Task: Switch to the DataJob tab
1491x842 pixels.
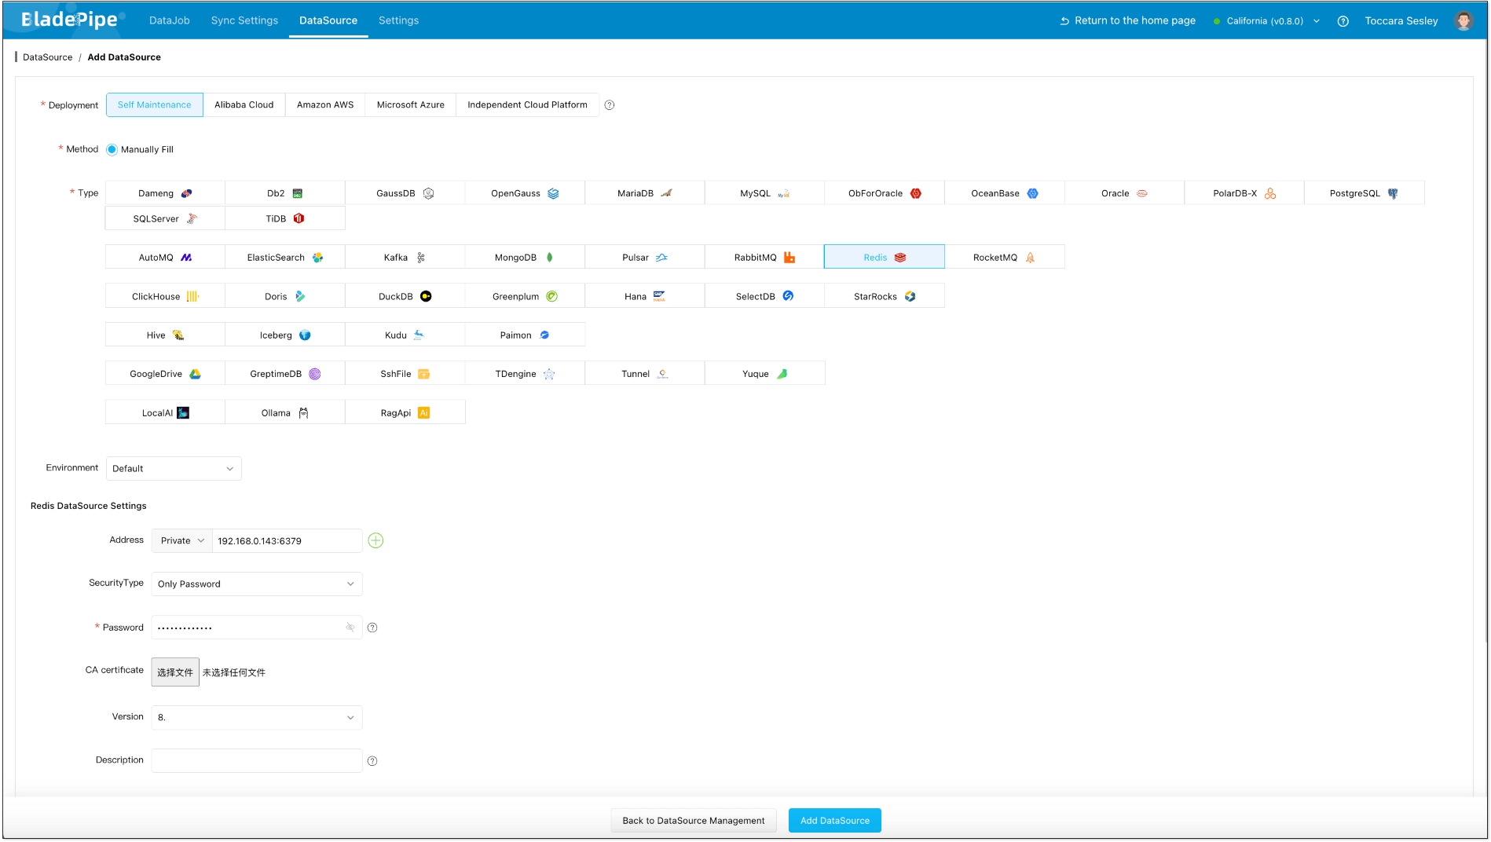Action: point(170,20)
